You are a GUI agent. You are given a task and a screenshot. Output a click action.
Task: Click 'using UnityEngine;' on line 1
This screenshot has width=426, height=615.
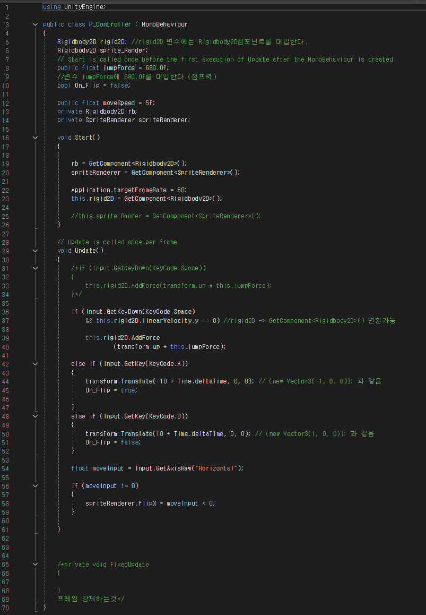74,7
